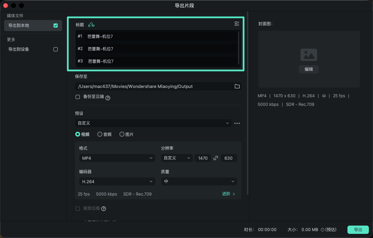Click the AI title generator pen icon
The height and width of the screenshot is (238, 373).
[91, 25]
